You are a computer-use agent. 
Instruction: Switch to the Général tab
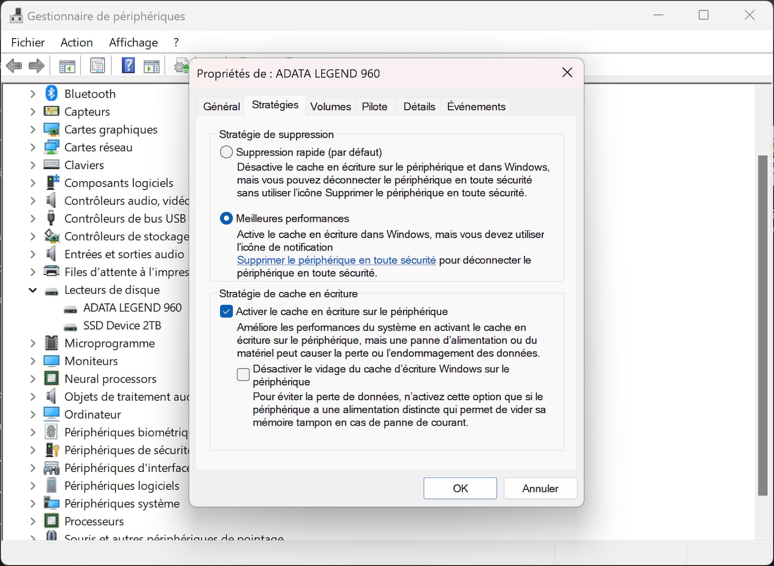(x=221, y=107)
